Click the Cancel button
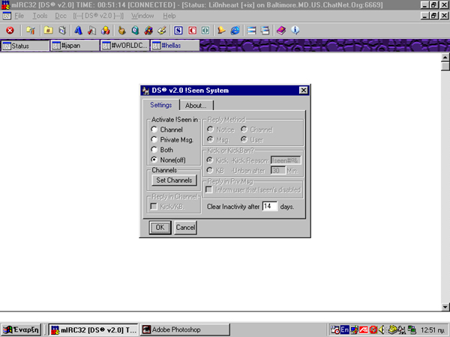 tap(185, 228)
